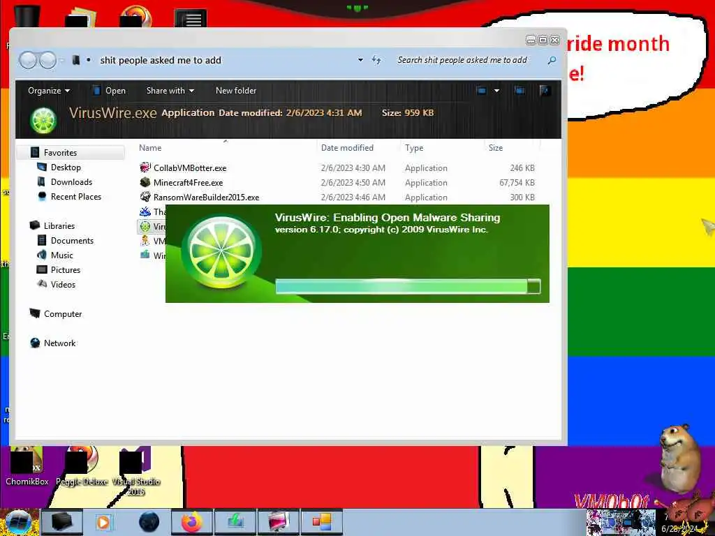
Task: Click the refresh icon next to address bar
Action: [376, 60]
